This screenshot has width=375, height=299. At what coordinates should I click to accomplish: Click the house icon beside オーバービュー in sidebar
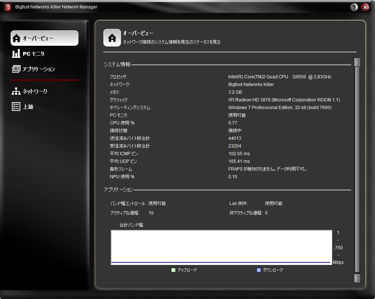(16, 38)
